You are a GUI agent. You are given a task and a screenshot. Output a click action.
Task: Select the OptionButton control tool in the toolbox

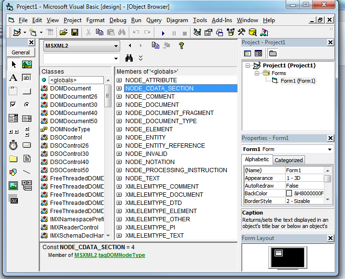coord(27,105)
